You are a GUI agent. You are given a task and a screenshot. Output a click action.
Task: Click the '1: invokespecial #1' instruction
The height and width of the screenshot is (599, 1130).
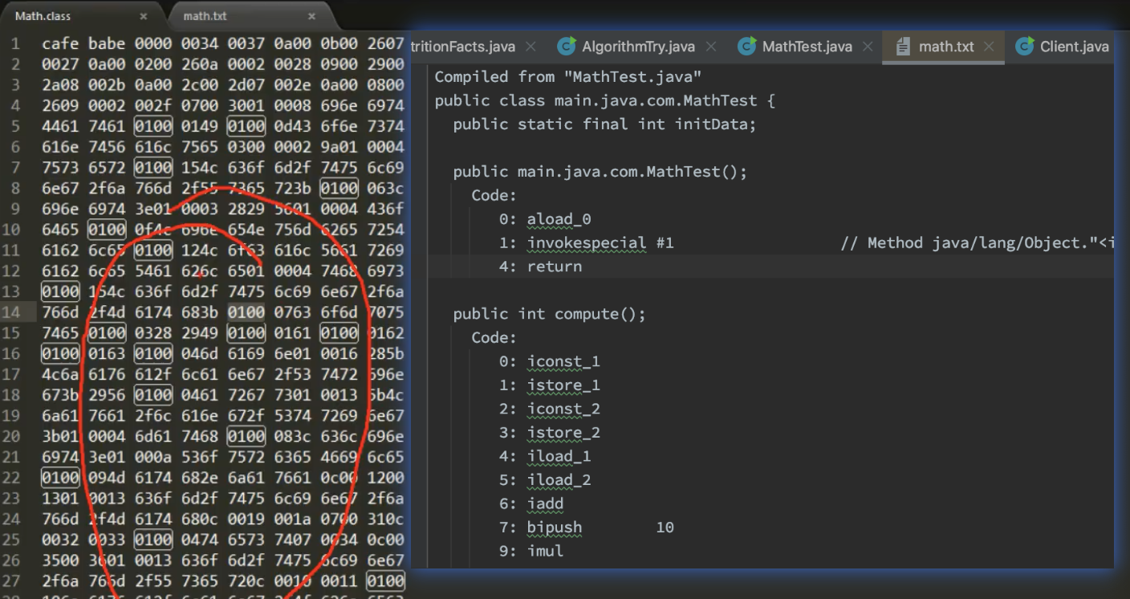(x=586, y=242)
